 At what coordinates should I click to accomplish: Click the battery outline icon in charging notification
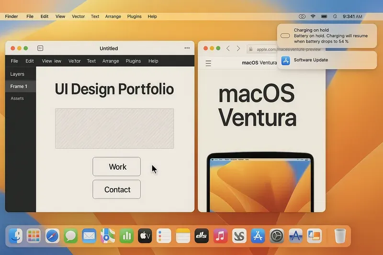tap(285, 35)
